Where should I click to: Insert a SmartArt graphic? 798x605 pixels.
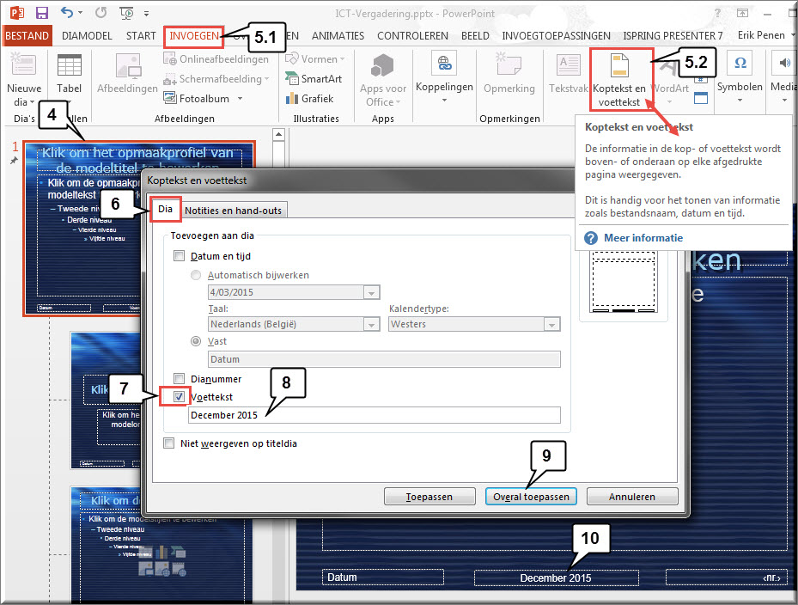[314, 79]
